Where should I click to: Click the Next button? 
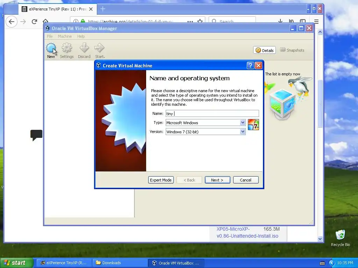click(x=217, y=180)
